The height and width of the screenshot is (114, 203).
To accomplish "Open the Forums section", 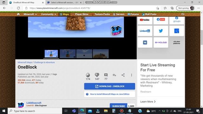I will click(x=133, y=14).
